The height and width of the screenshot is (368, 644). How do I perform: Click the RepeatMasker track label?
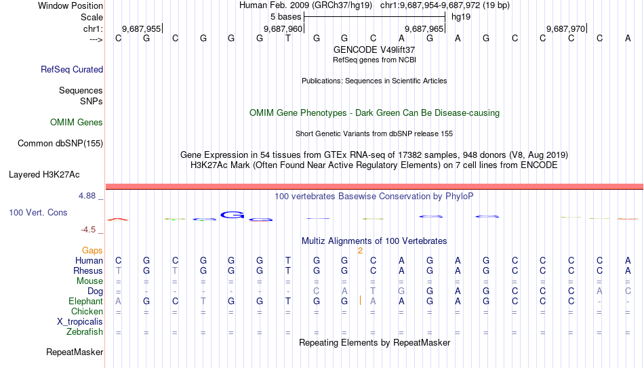coord(75,352)
